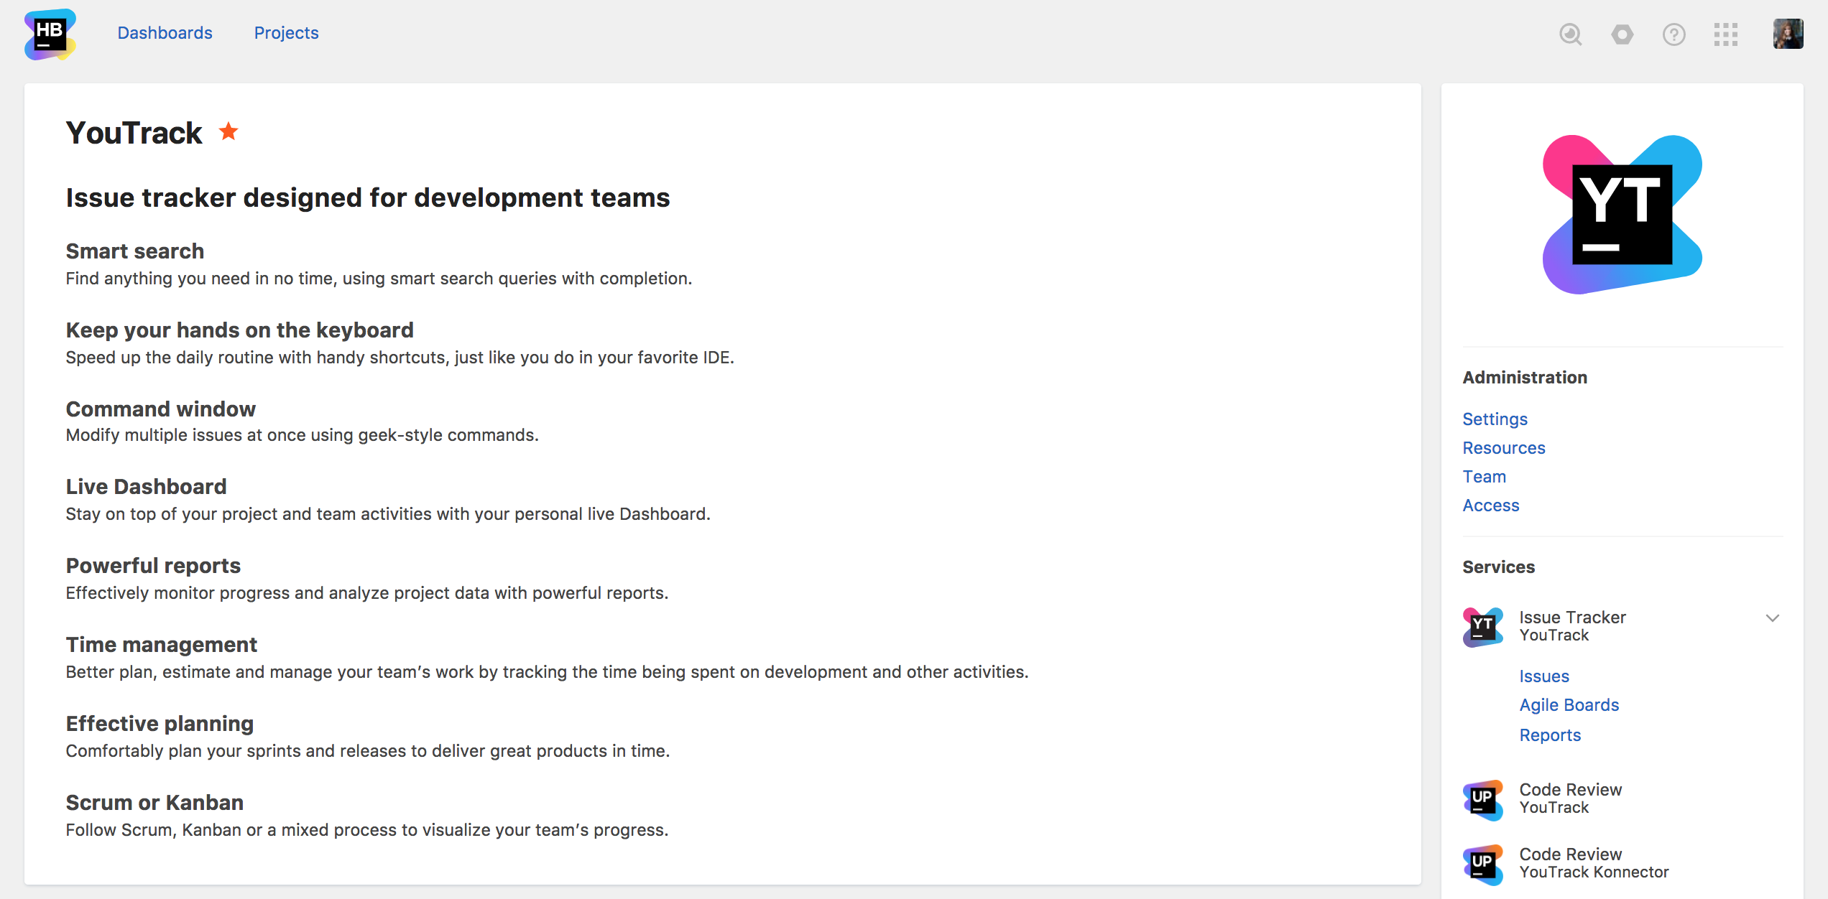The width and height of the screenshot is (1828, 899).
Task: Expand the Dashboards navigation menu
Action: point(165,32)
